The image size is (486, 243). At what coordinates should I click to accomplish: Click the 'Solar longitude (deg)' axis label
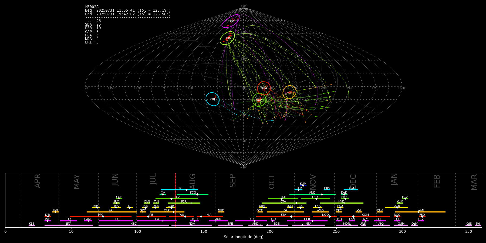(244, 237)
